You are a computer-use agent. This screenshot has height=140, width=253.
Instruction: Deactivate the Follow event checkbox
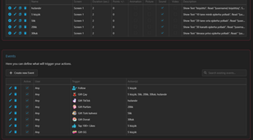pos(27,88)
